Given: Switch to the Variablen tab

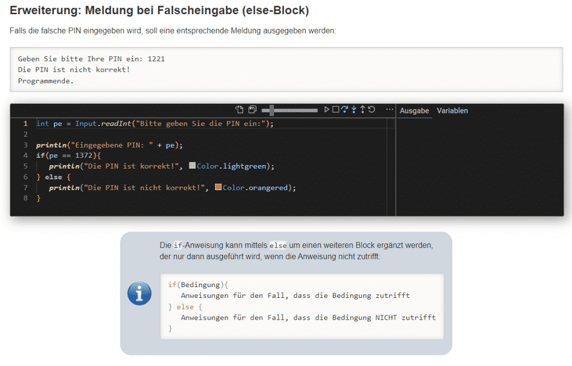Looking at the screenshot, I should tap(452, 111).
